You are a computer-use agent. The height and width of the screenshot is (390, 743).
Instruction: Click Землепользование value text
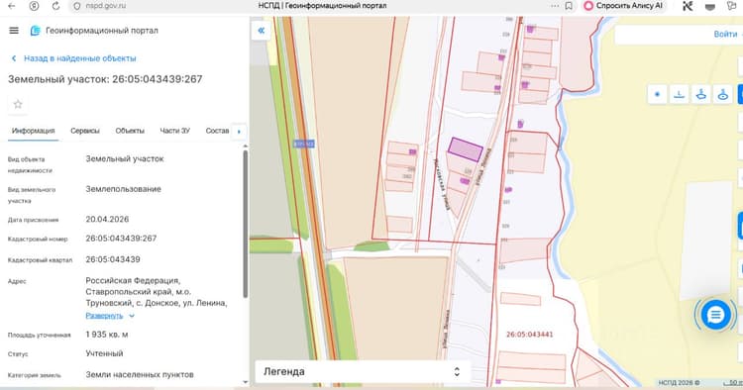[x=123, y=189]
